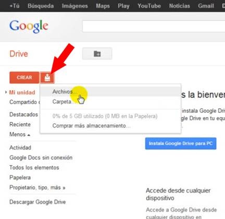
Task: Click the 0% de 5 GB utilizado text
Action: [x=105, y=116]
